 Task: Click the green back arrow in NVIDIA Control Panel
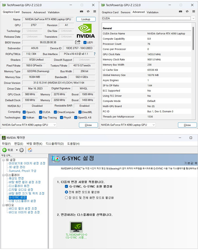click(x=5, y=150)
